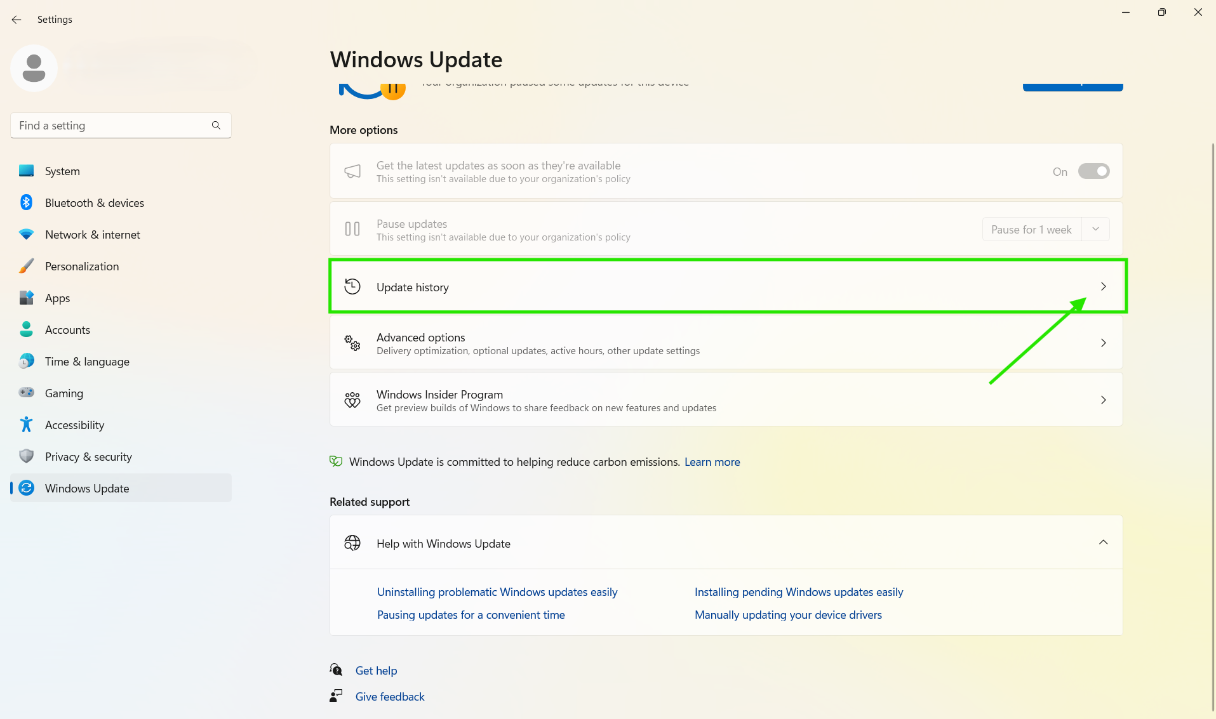Screen dimensions: 1216x719
Task: Go to Time & language settings
Action: pyautogui.click(x=121, y=362)
